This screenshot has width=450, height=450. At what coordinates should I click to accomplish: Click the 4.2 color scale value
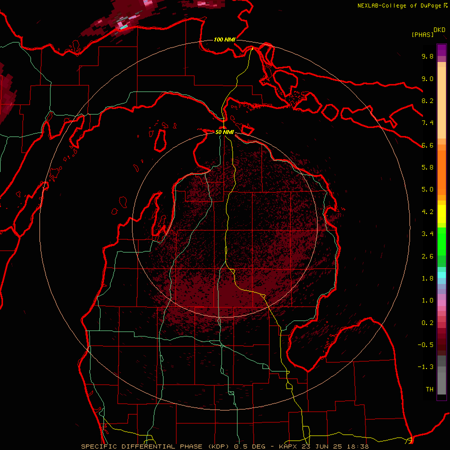[x=427, y=212]
